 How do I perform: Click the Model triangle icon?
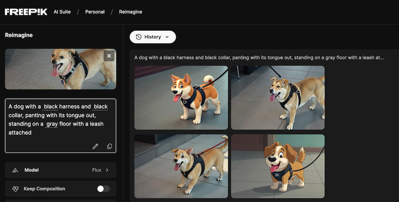tap(15, 170)
